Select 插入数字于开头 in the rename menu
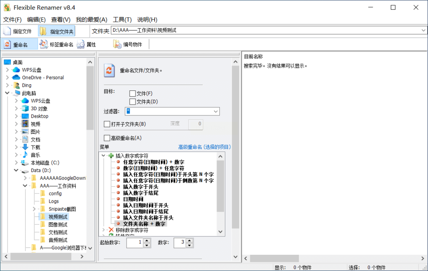Screen dimensions: 428x271 tap(140, 187)
